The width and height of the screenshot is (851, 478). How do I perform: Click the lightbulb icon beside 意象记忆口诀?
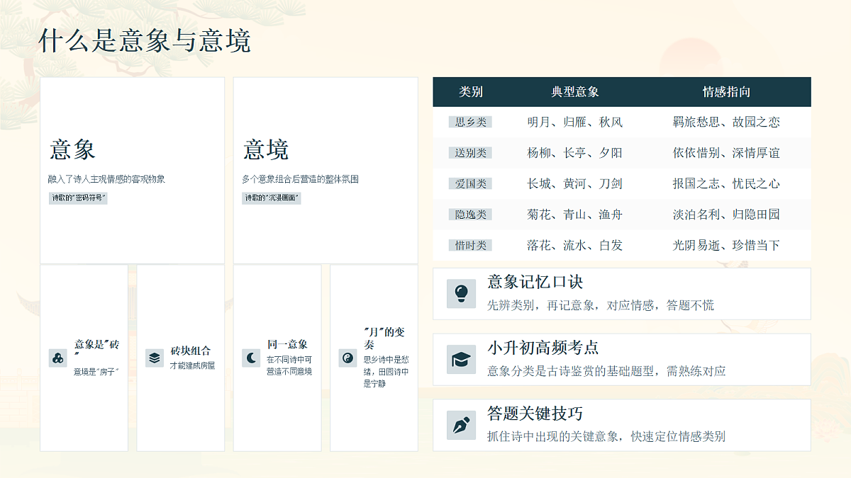pyautogui.click(x=461, y=293)
